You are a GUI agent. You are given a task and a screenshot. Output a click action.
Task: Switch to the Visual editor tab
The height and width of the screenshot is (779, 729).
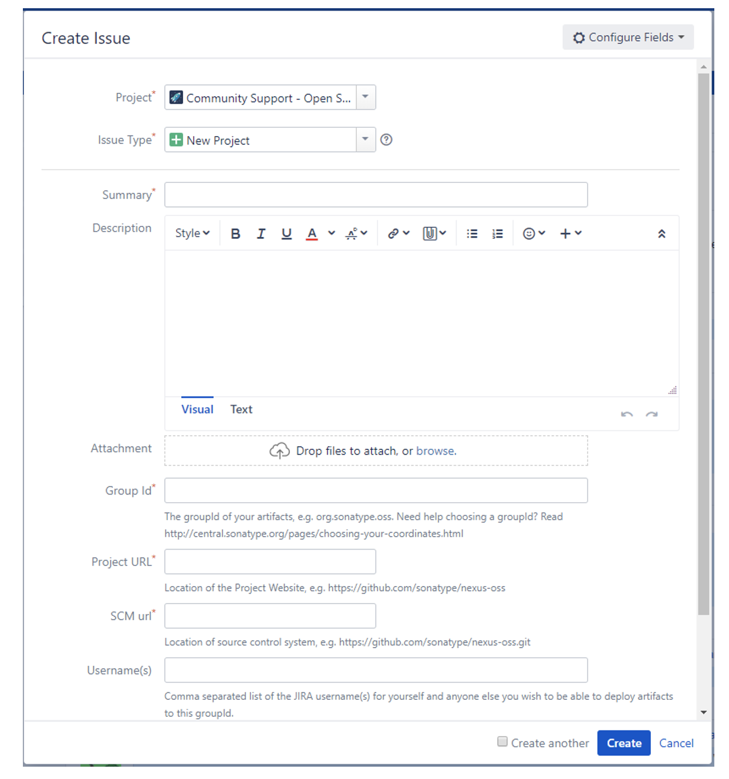197,409
